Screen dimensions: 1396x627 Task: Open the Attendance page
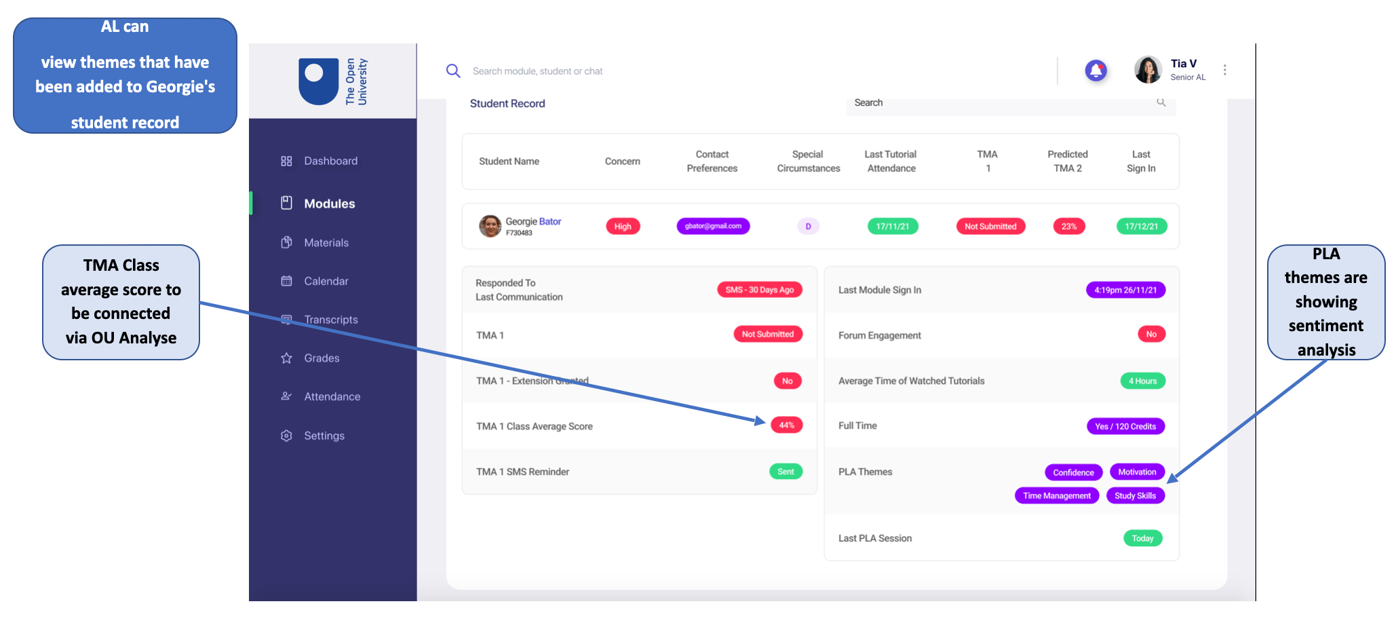332,397
